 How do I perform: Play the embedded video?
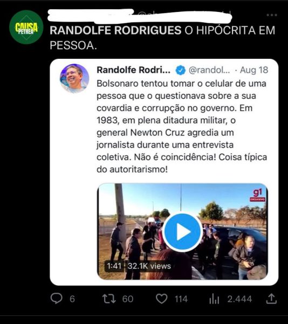coord(182,232)
